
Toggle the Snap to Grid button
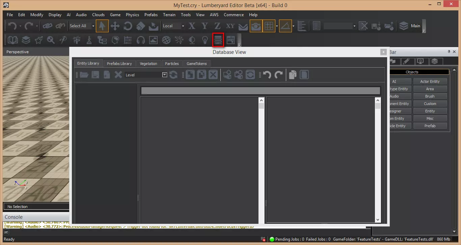[x=269, y=26]
